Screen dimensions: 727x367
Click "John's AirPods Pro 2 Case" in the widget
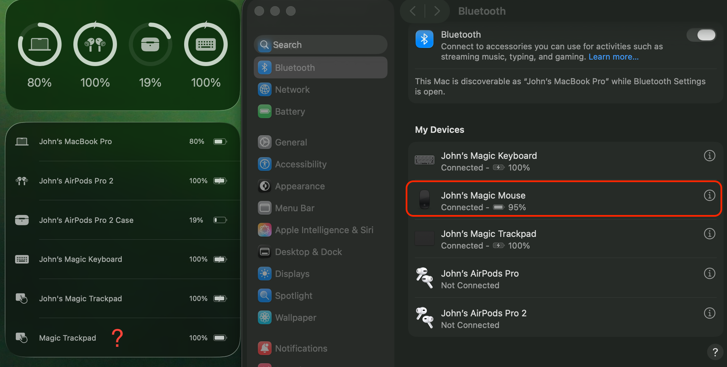pos(86,220)
